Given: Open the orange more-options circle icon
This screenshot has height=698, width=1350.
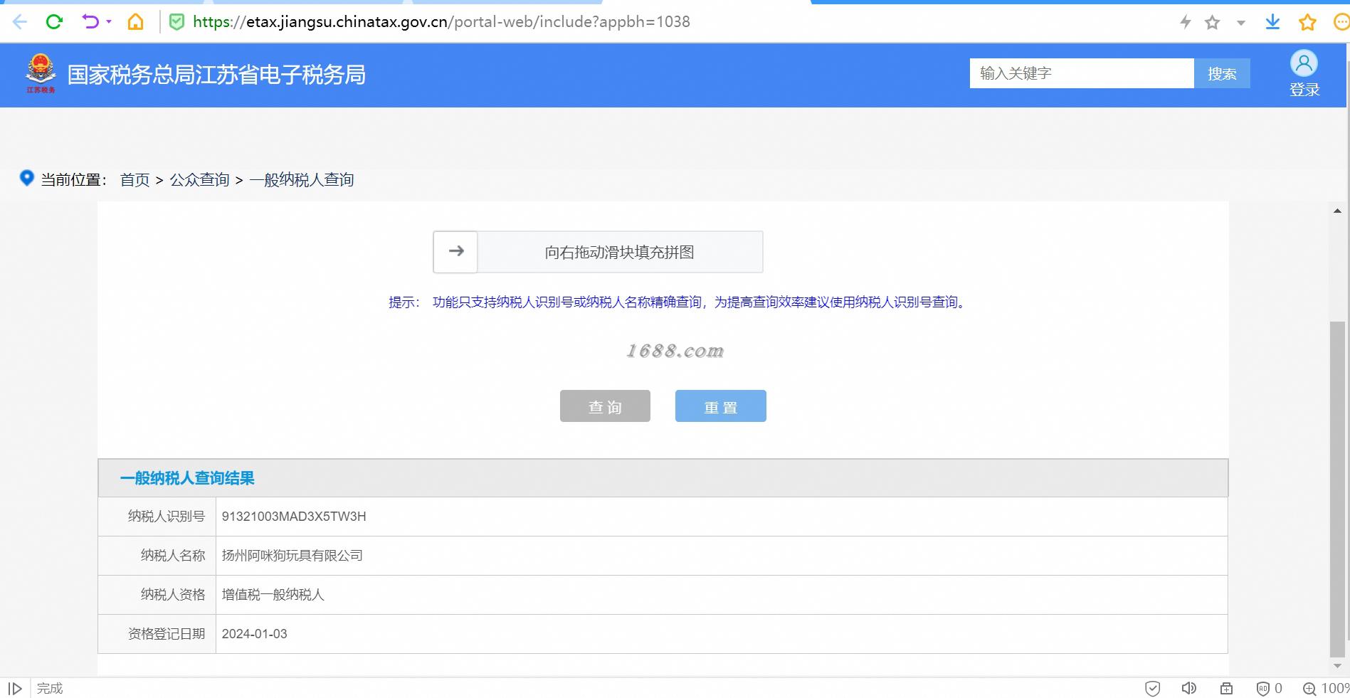Looking at the screenshot, I should [1341, 22].
